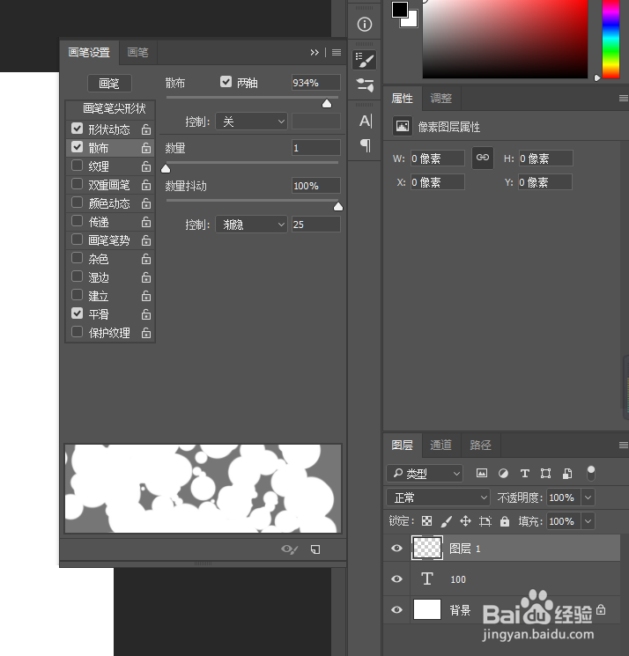Enable the 双重画笔 checkbox
This screenshot has height=656, width=629.
77,184
